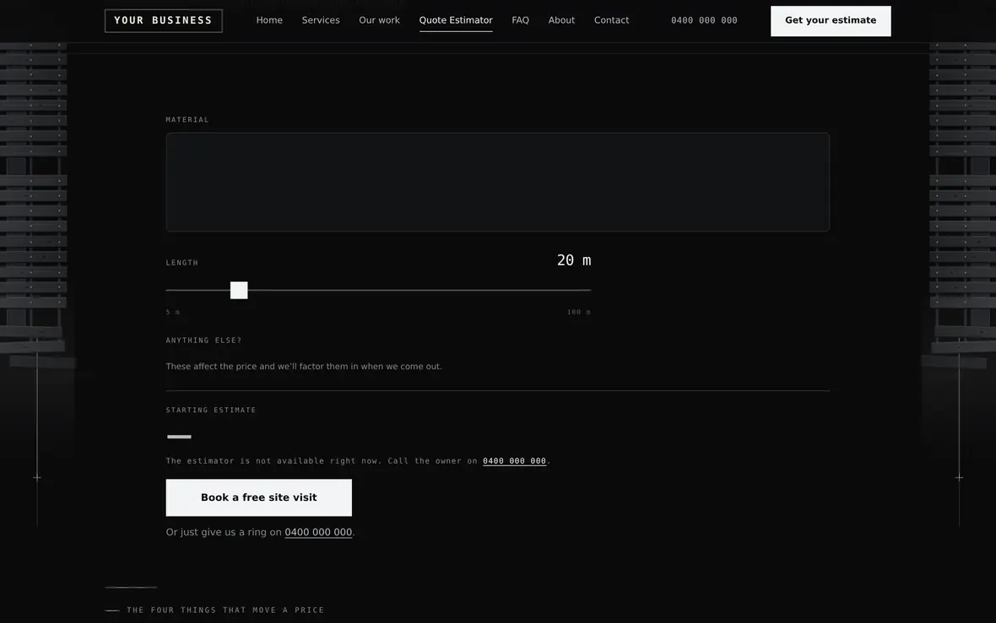This screenshot has height=623, width=996.
Task: Click the Starting Estimate dash placeholder
Action: click(179, 437)
